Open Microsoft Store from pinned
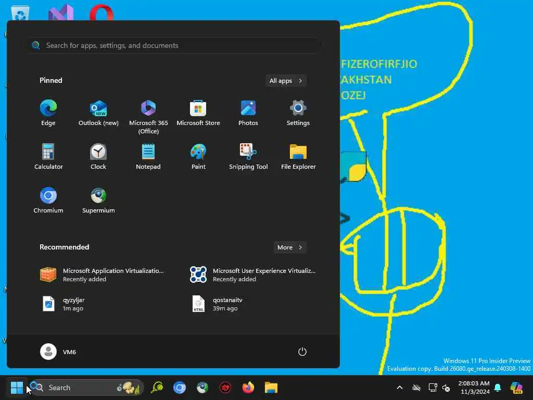The image size is (533, 400). point(198,113)
